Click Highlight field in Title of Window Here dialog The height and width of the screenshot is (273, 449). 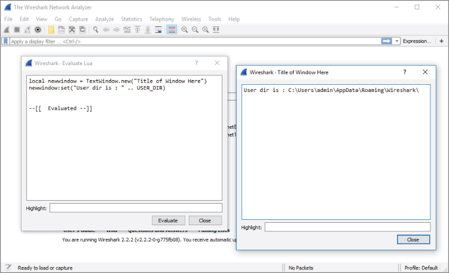pyautogui.click(x=347, y=227)
